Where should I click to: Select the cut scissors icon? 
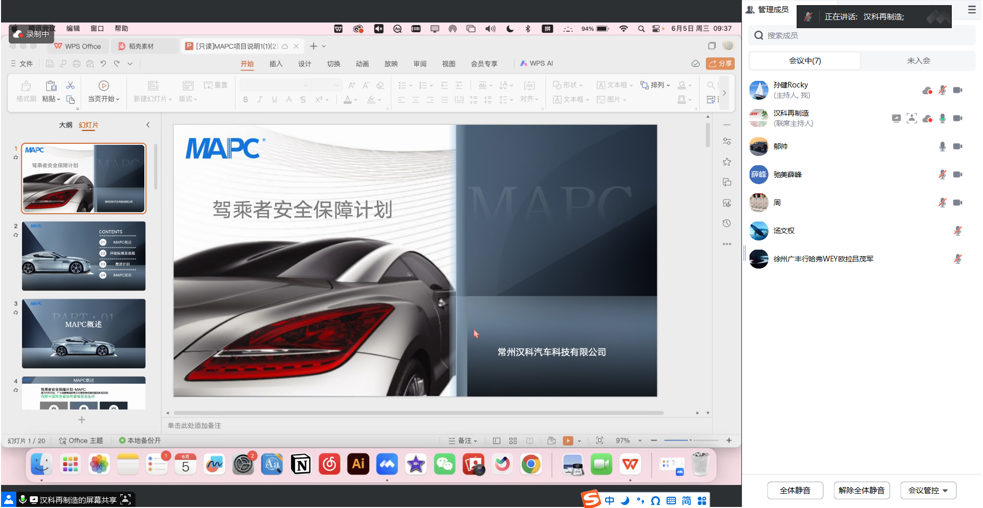point(71,85)
